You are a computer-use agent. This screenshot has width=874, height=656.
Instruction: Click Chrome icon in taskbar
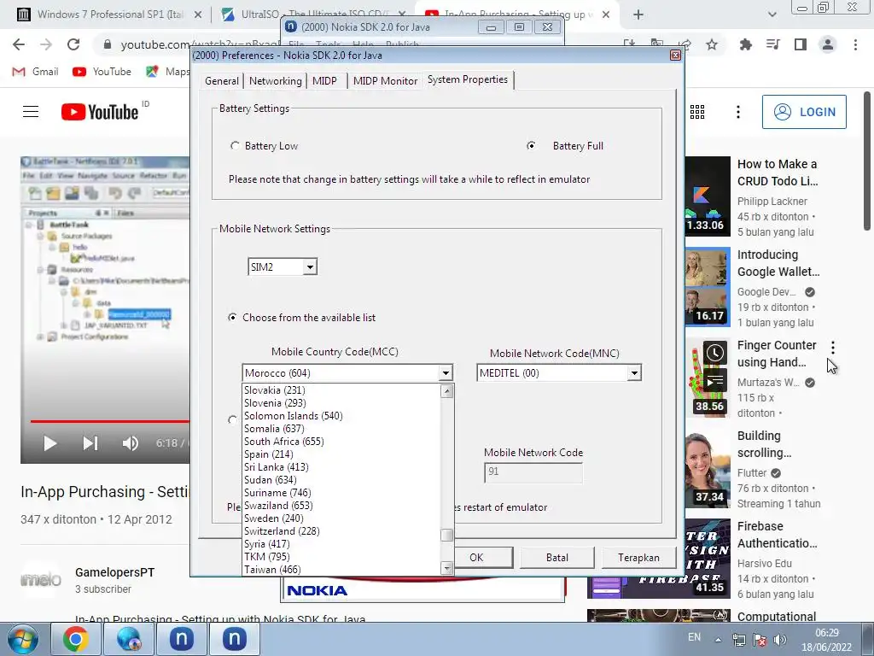76,639
